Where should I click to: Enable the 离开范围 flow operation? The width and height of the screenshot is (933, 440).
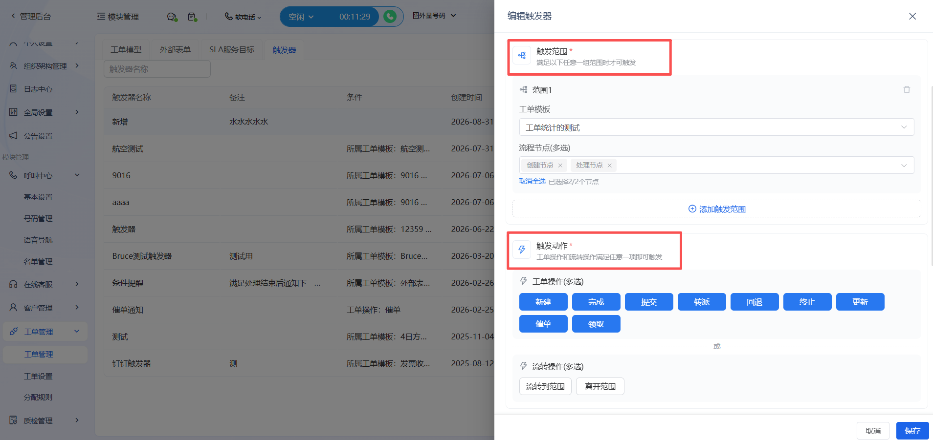[x=600, y=386]
